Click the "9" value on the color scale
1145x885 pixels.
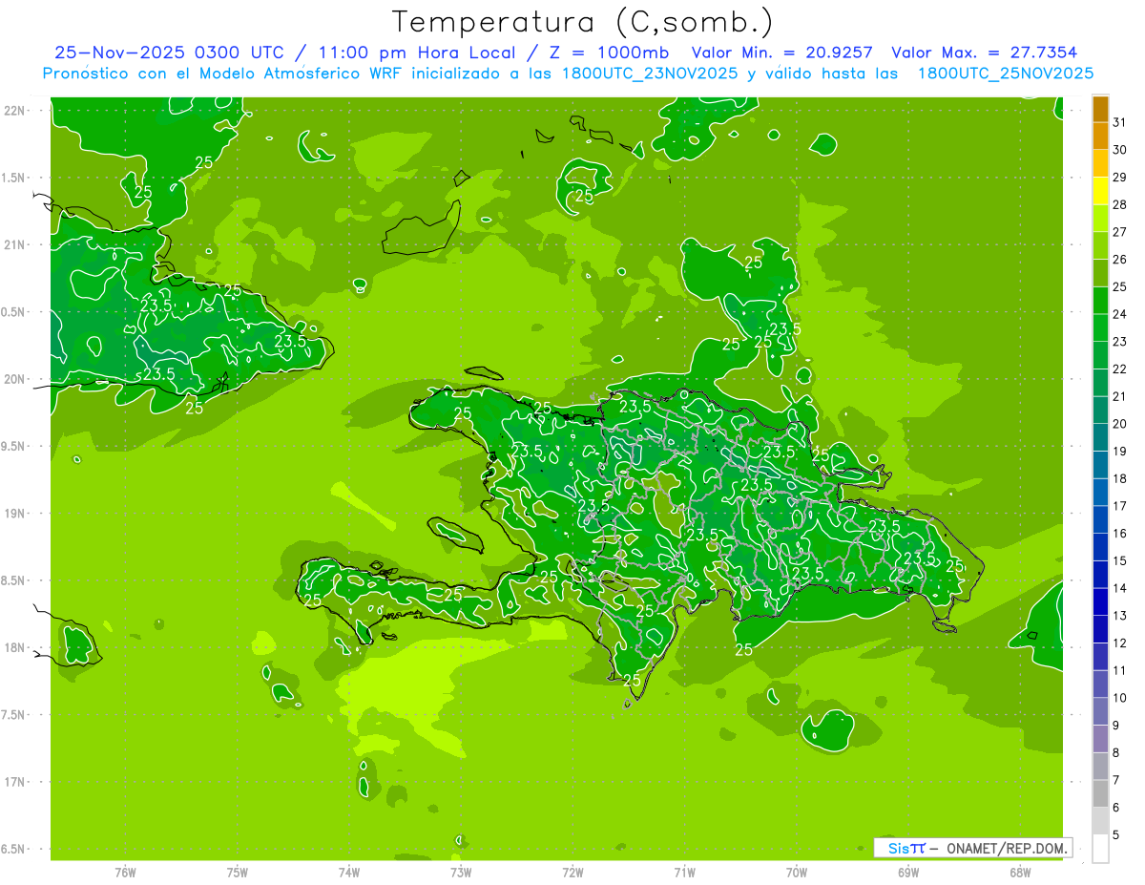coord(1116,726)
